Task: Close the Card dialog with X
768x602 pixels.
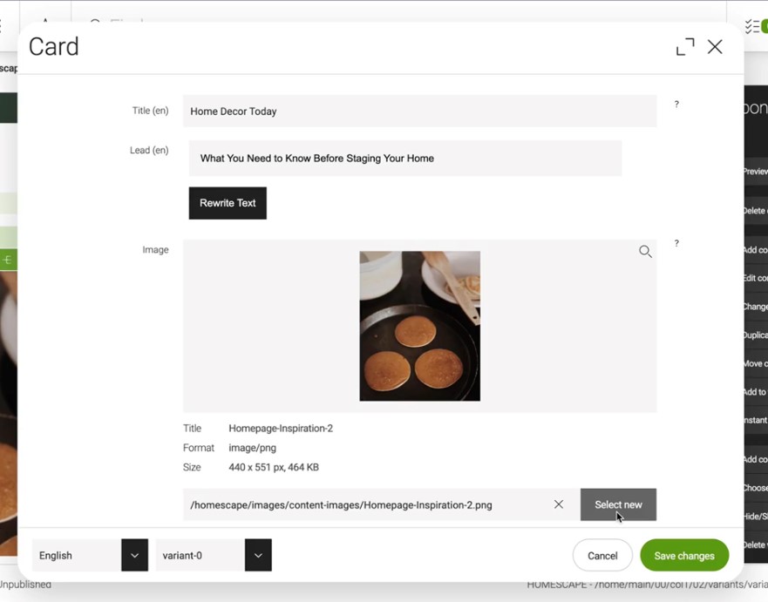Action: click(x=715, y=47)
